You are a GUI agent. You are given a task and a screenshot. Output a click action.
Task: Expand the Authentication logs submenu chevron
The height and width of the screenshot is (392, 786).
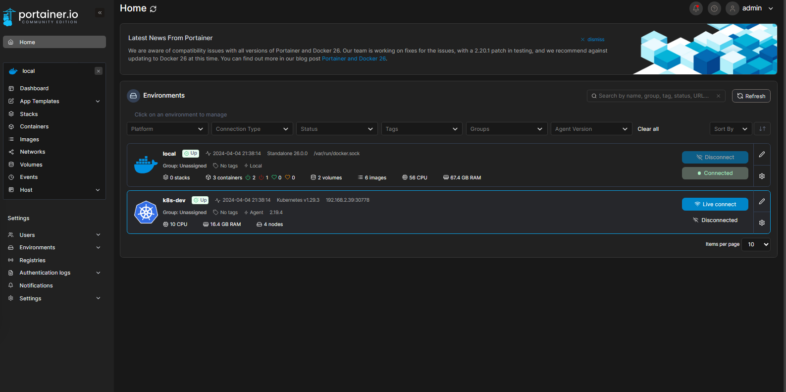98,273
